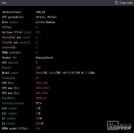
Task: Click the 'Socket(s):' label
Action: (9, 47)
